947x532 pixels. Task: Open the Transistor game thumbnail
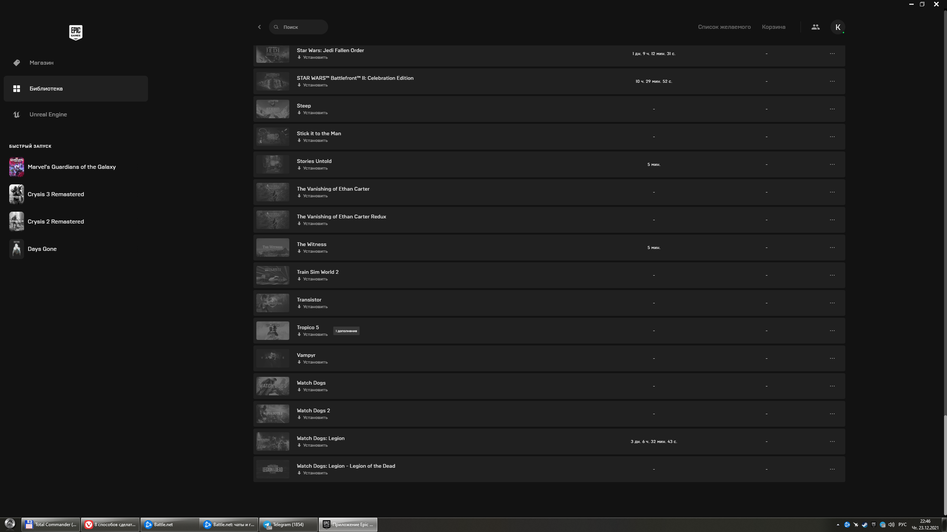tap(273, 303)
